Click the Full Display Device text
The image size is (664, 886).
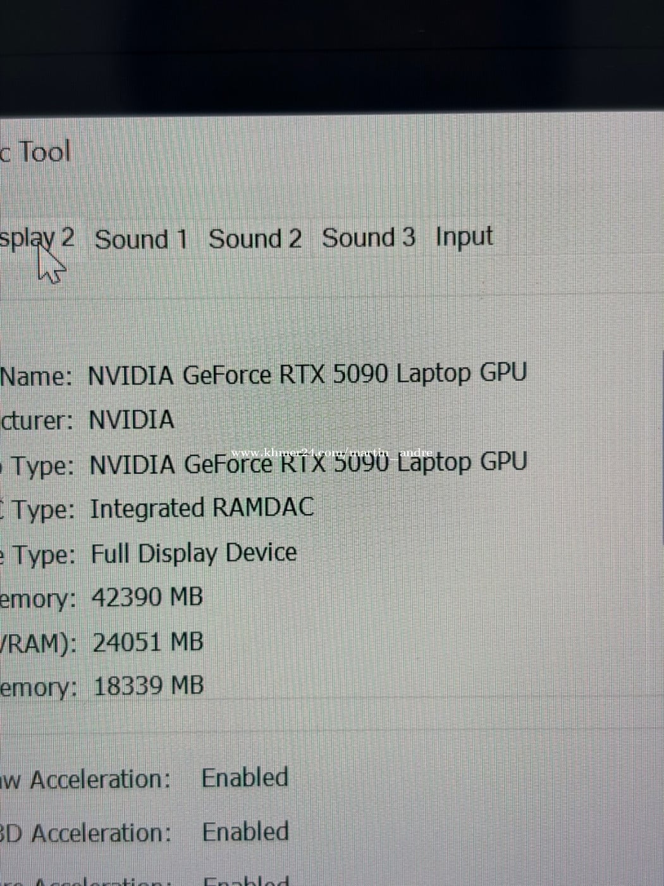pyautogui.click(x=194, y=553)
